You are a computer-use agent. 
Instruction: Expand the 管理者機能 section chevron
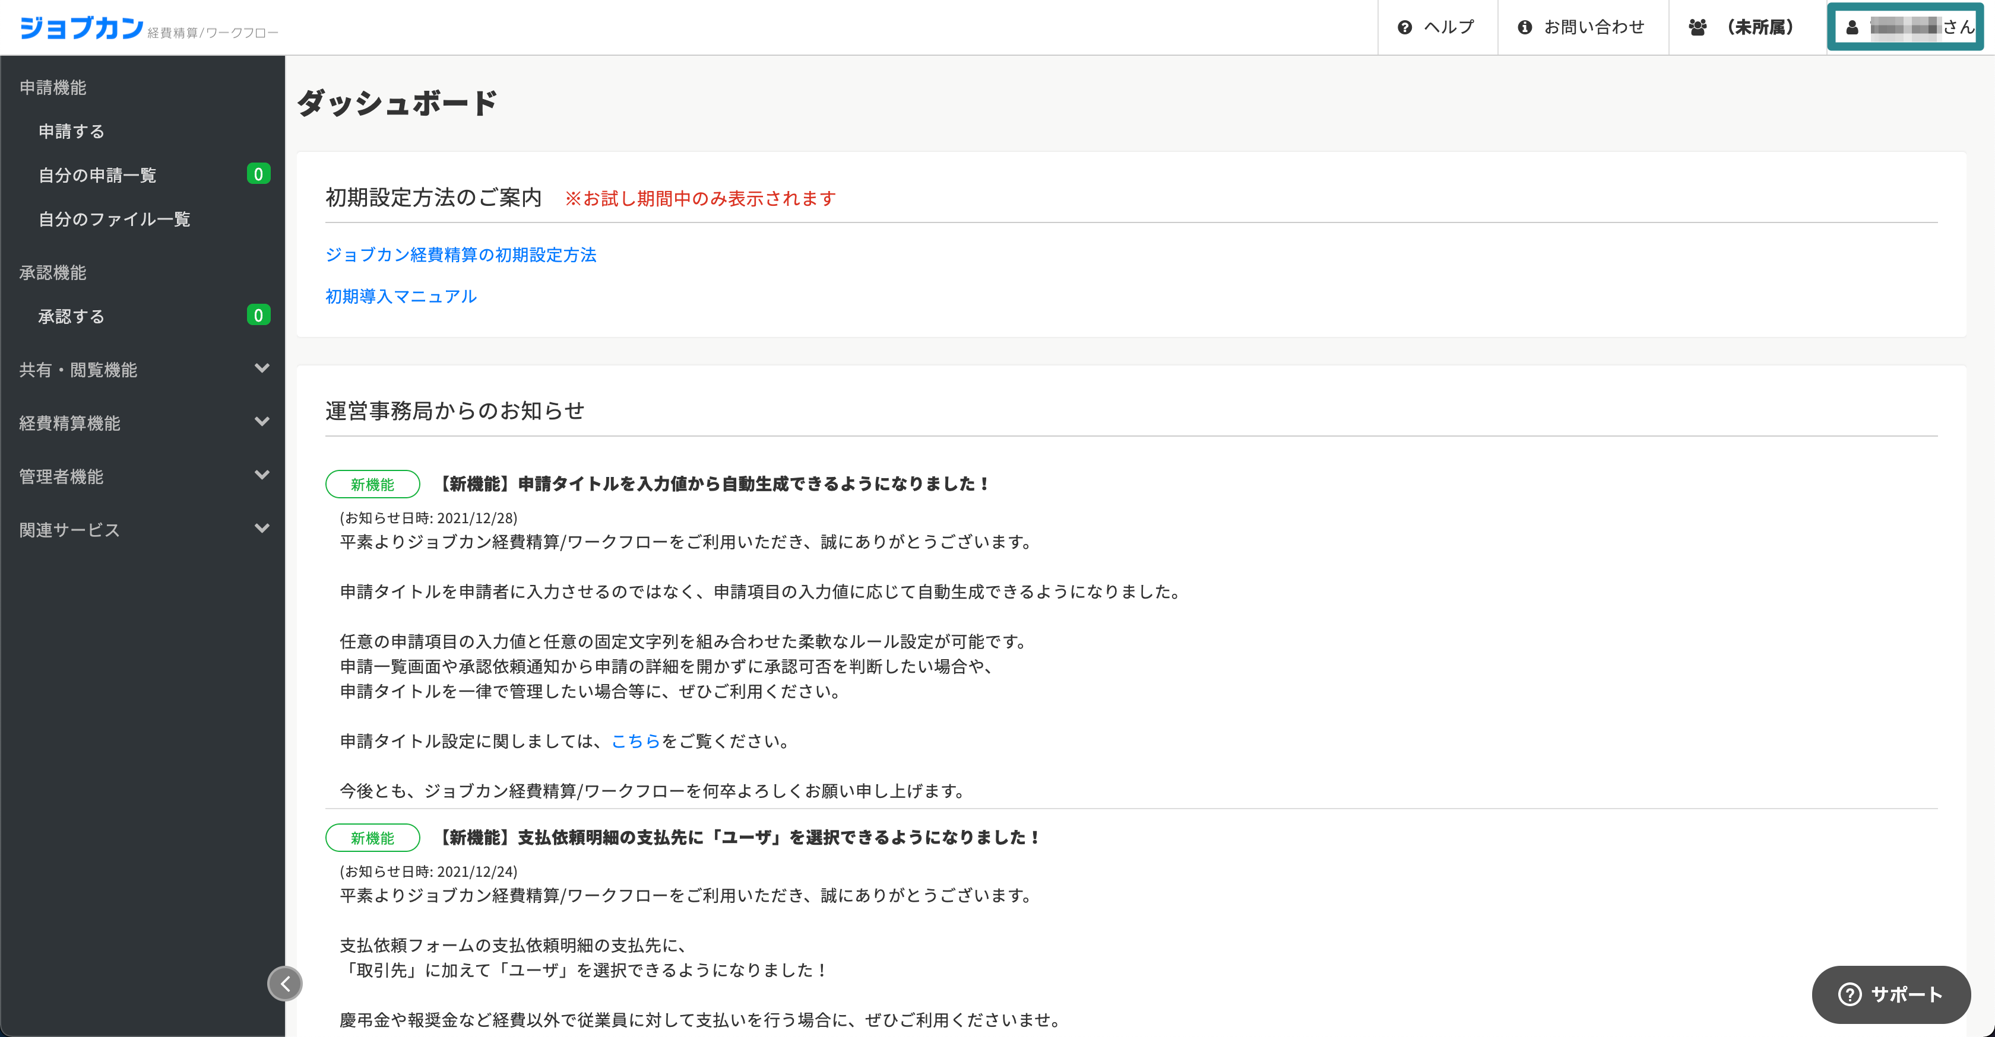tap(262, 475)
